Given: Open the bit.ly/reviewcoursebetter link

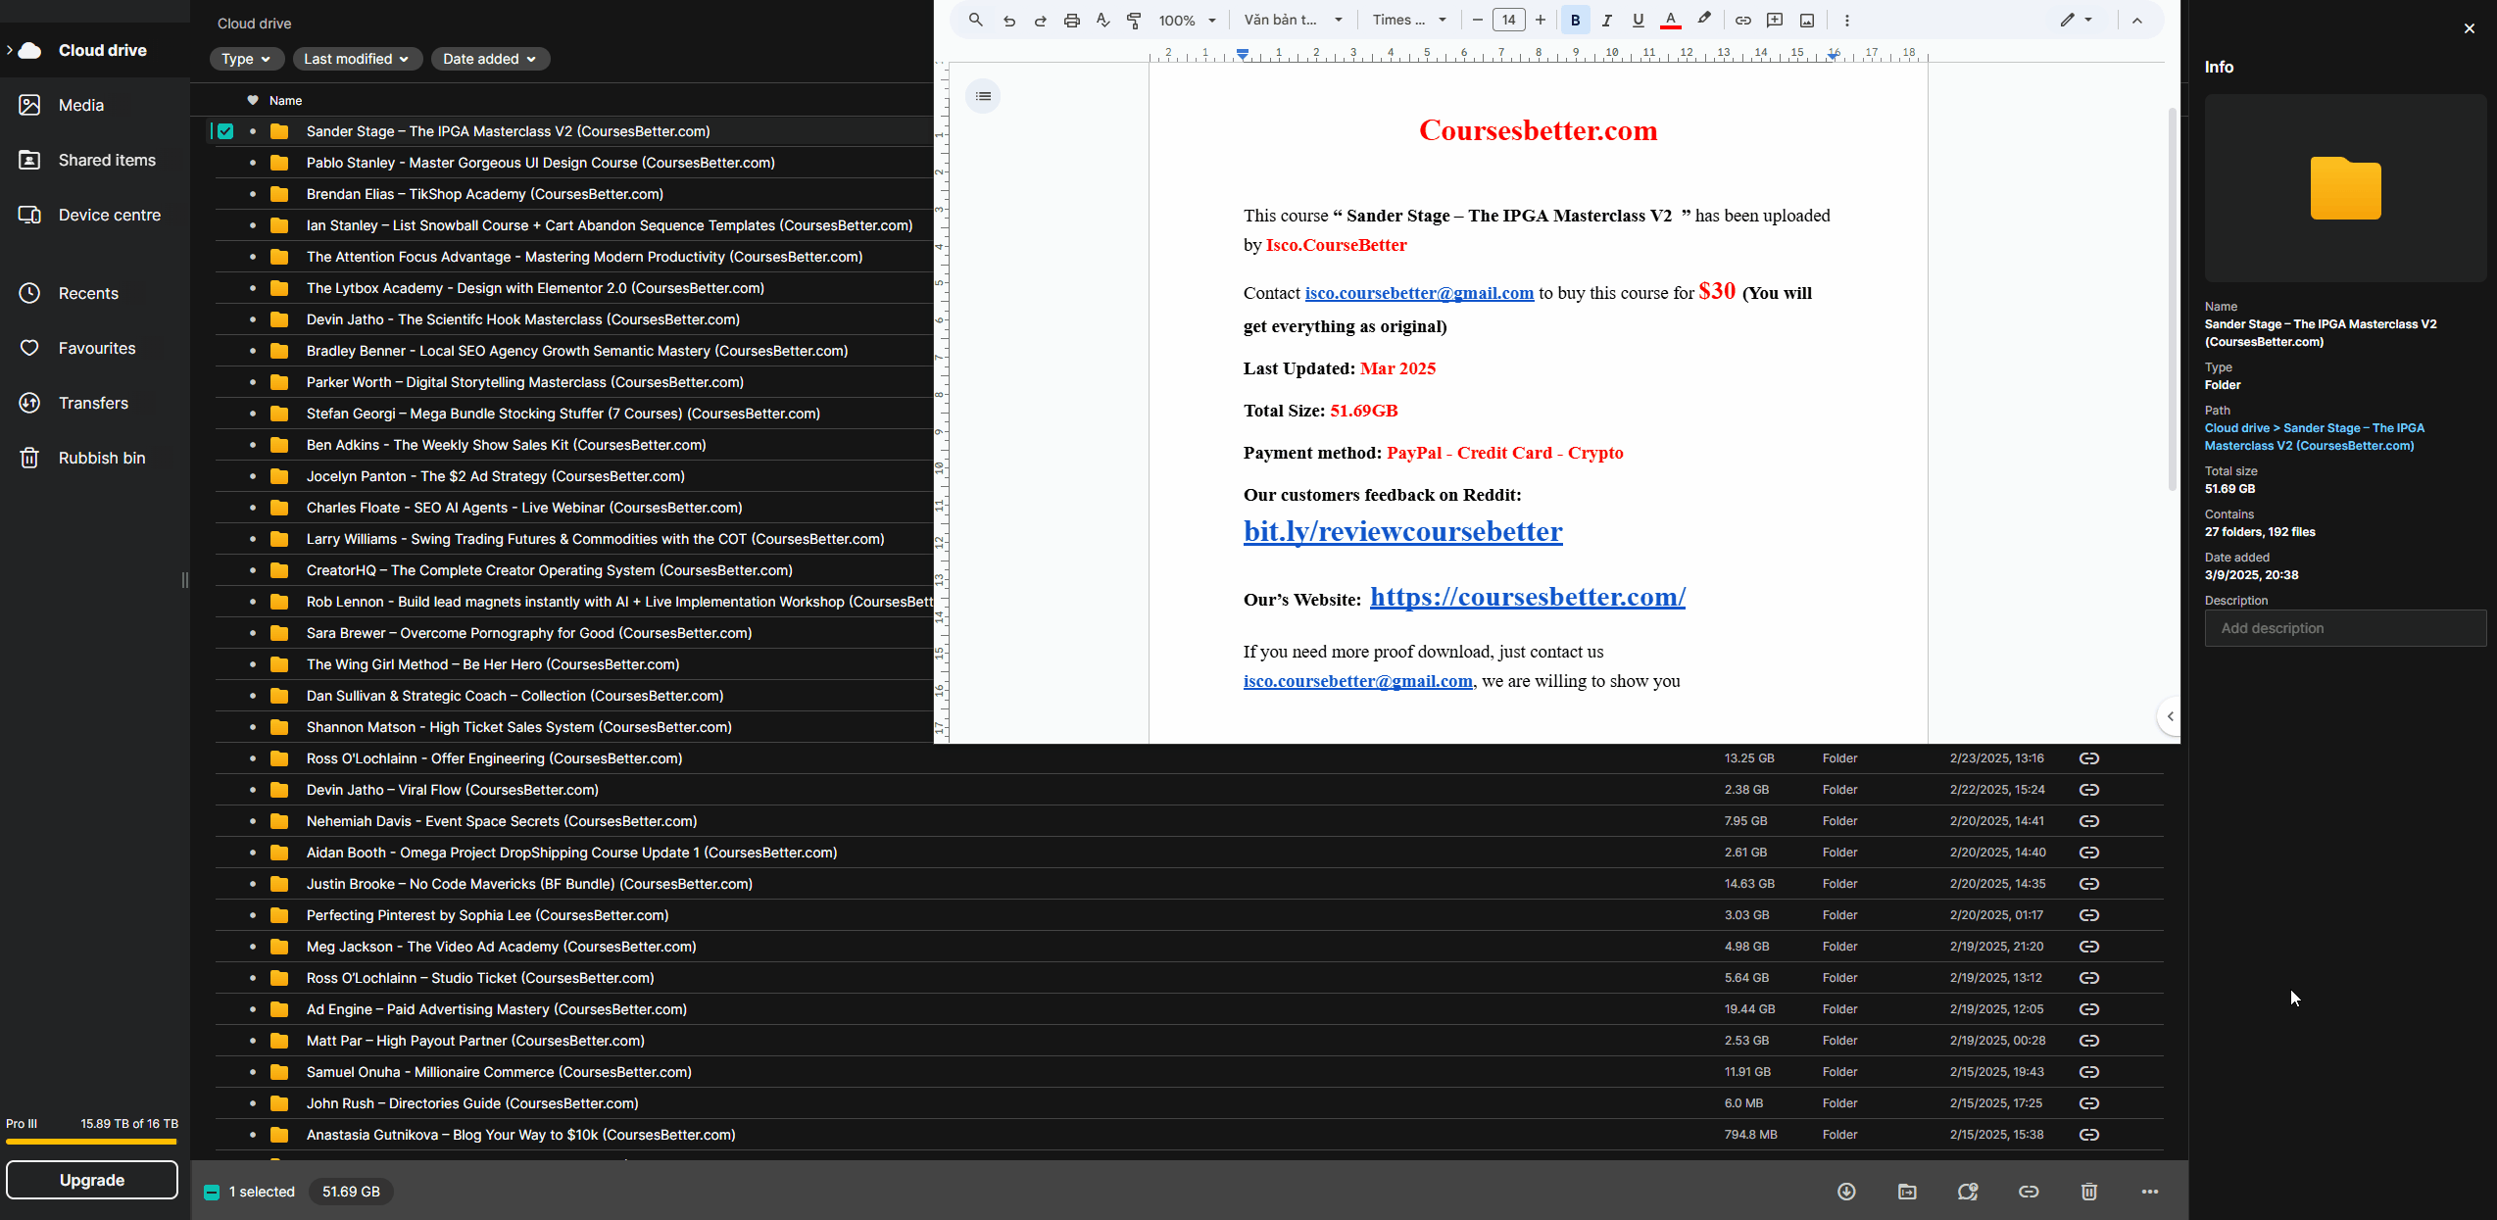Looking at the screenshot, I should click(x=1402, y=532).
